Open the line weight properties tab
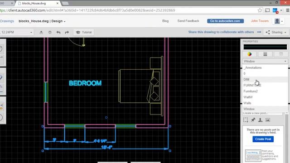This screenshot has width=290, height=163. [265, 54]
